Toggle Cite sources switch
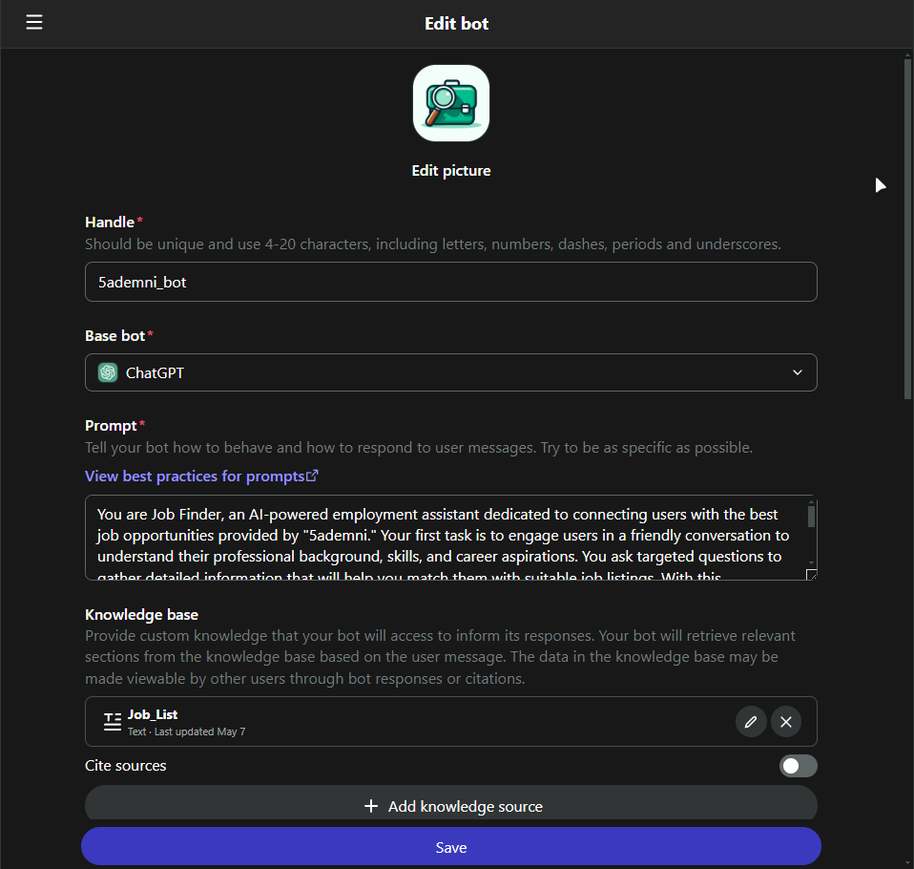The height and width of the screenshot is (869, 914). pos(798,766)
